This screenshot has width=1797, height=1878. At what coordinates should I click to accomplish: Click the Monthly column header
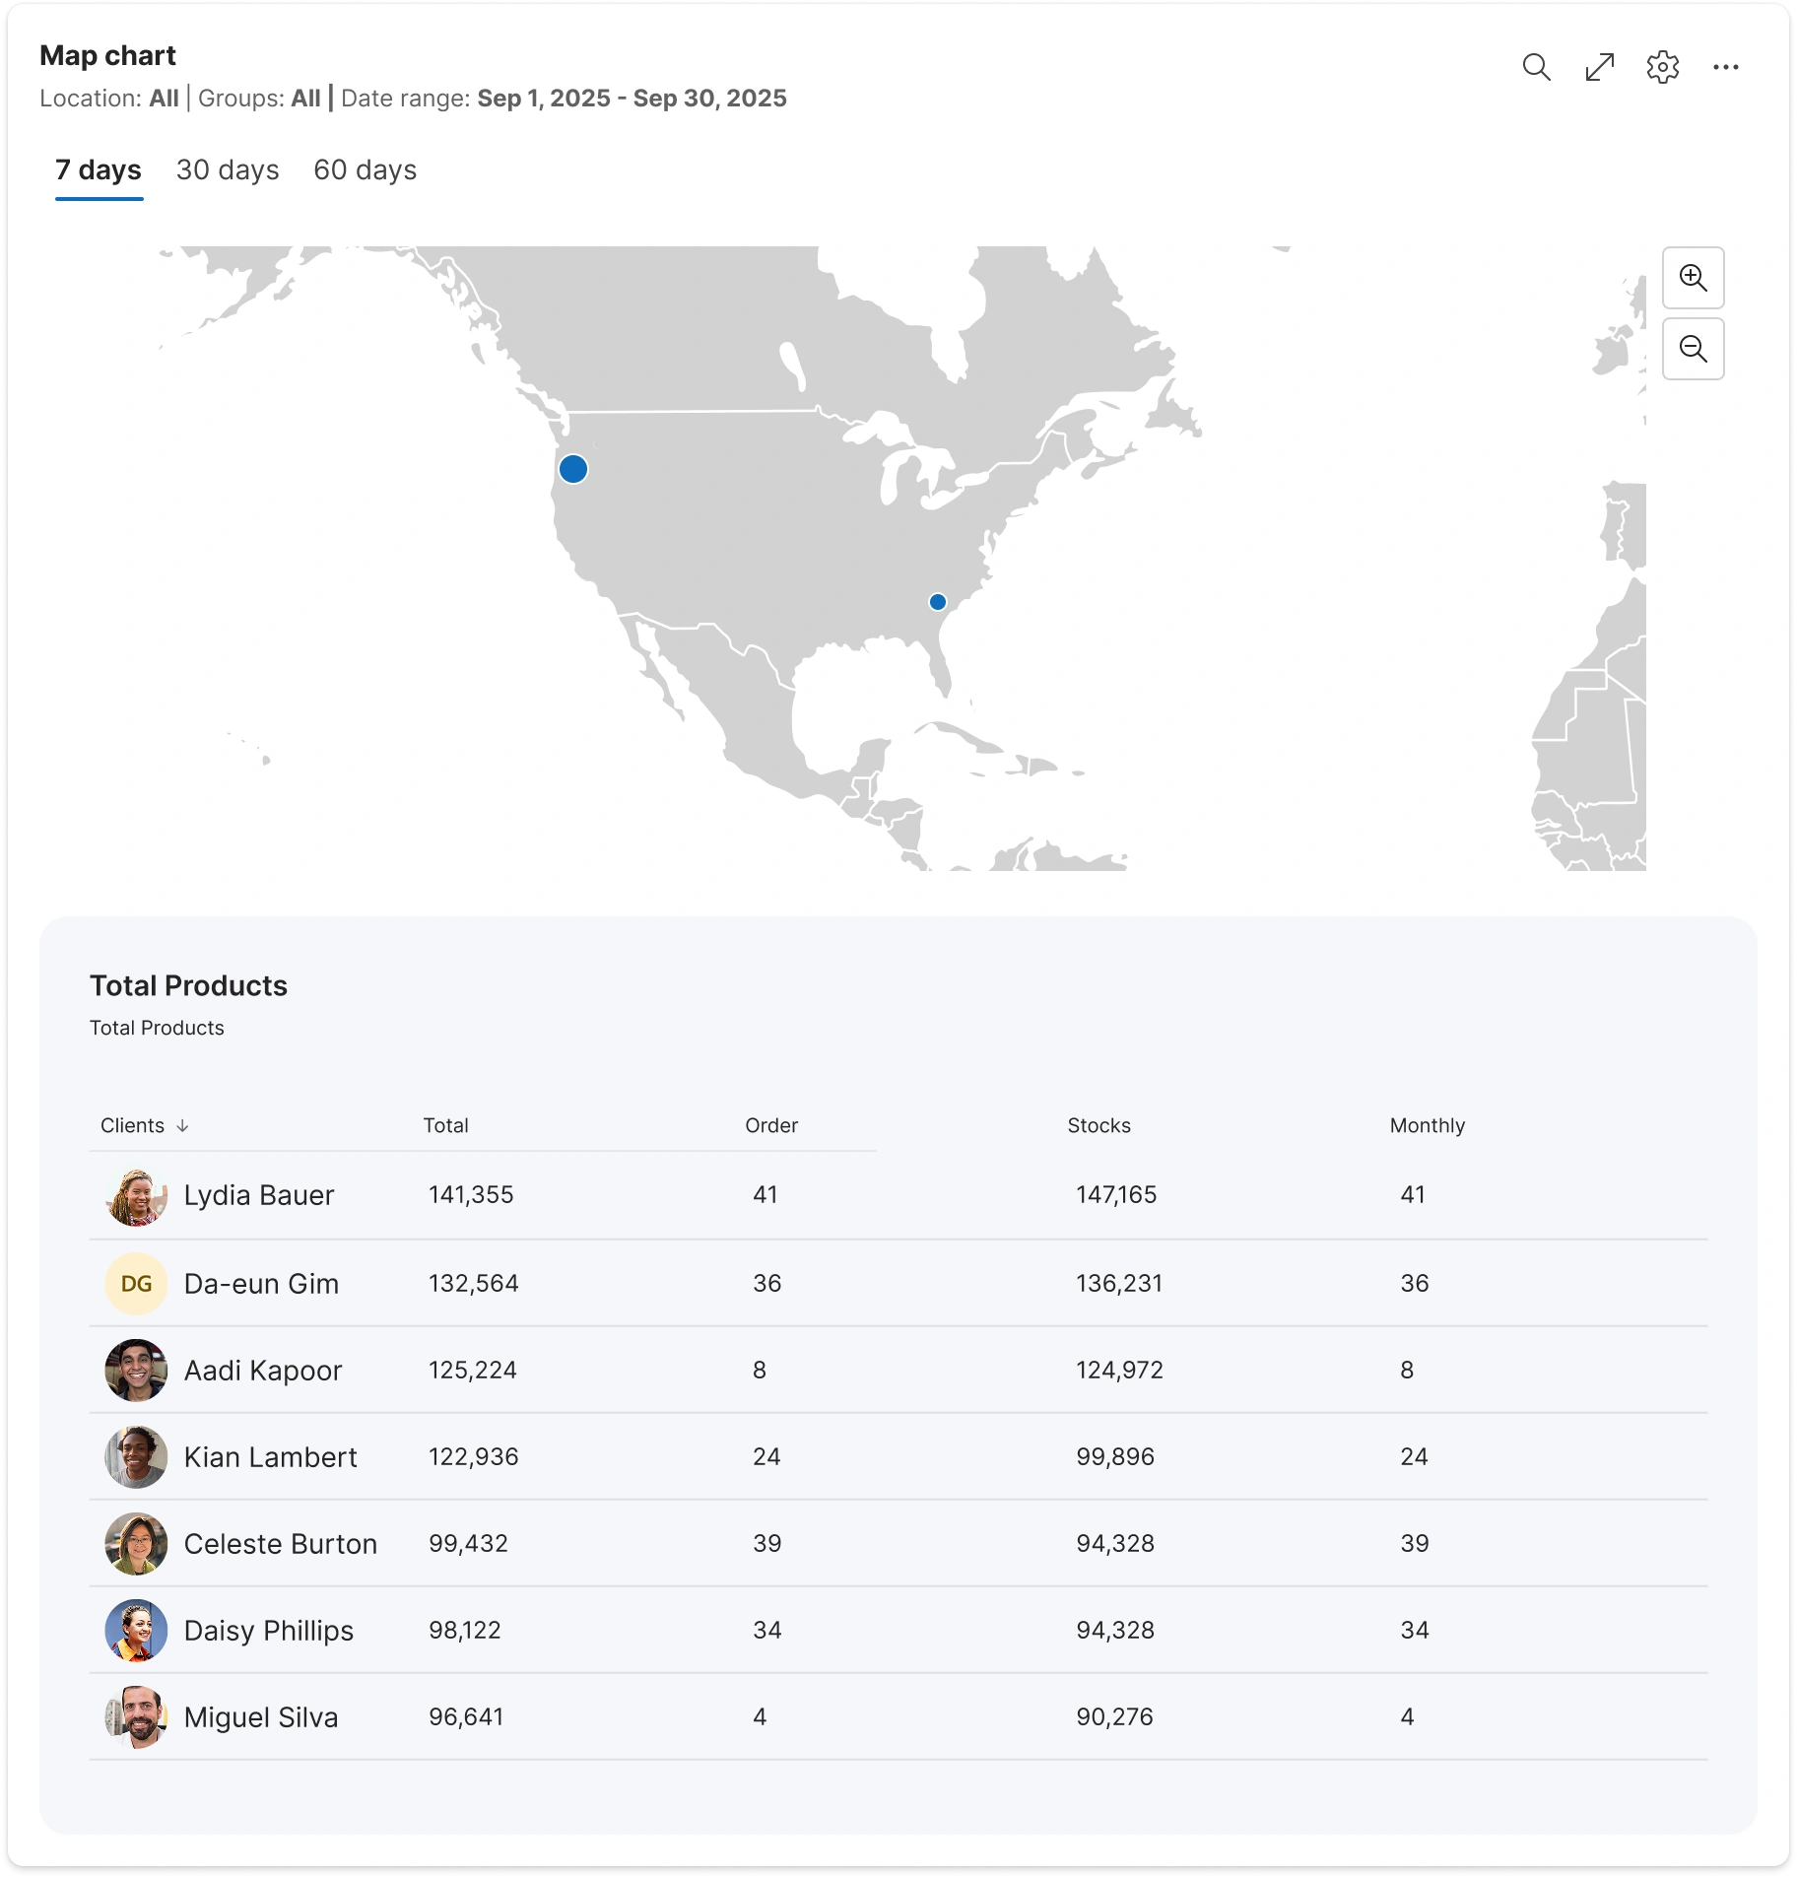[x=1427, y=1125]
